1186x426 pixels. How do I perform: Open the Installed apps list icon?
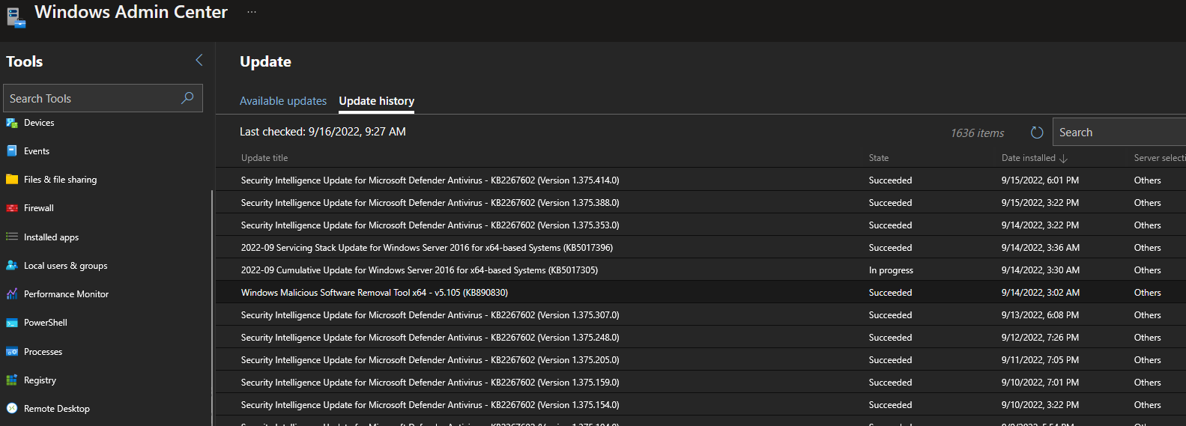12,237
